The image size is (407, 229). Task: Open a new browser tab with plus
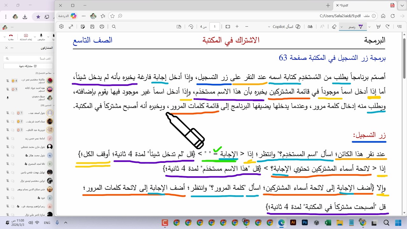pos(328,5)
